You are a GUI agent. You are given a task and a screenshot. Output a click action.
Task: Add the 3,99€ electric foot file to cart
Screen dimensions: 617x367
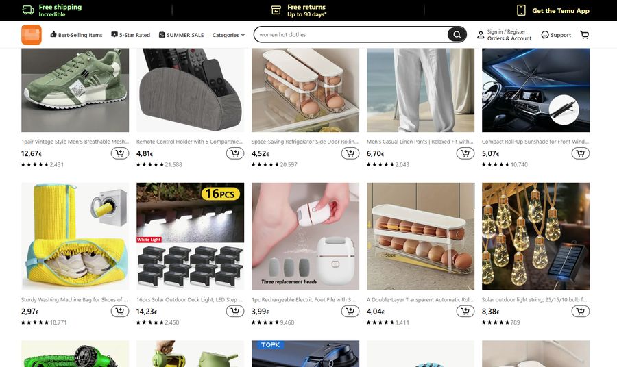[350, 312]
